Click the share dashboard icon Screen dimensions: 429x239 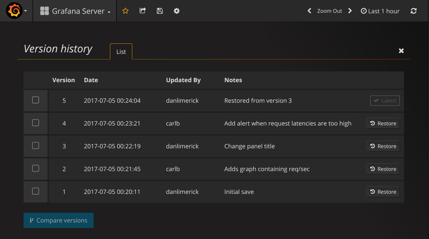tap(143, 11)
